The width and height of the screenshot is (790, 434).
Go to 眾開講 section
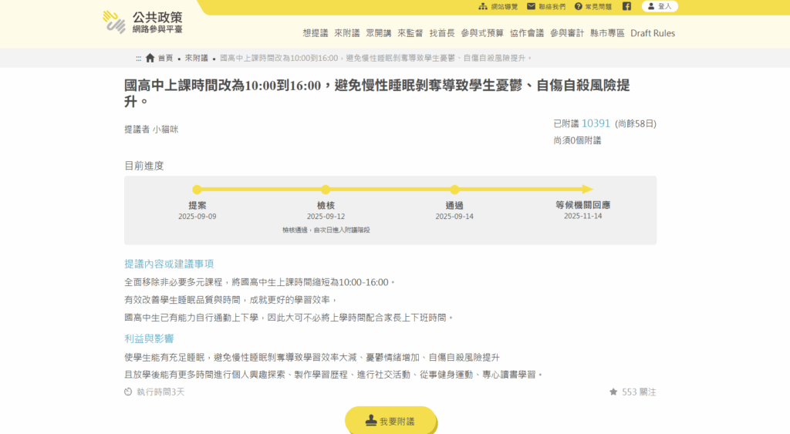pyautogui.click(x=379, y=33)
